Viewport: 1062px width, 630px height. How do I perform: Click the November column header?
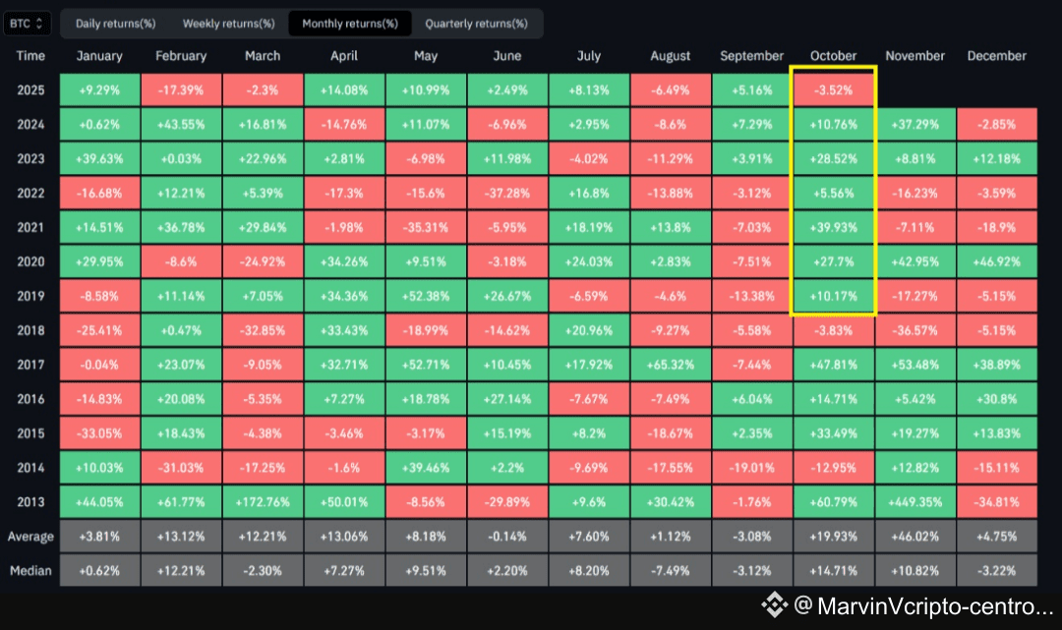915,55
